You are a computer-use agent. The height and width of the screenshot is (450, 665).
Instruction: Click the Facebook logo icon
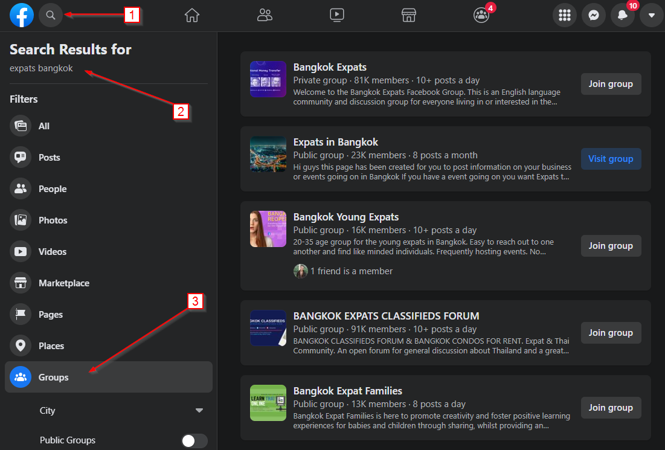(x=22, y=15)
